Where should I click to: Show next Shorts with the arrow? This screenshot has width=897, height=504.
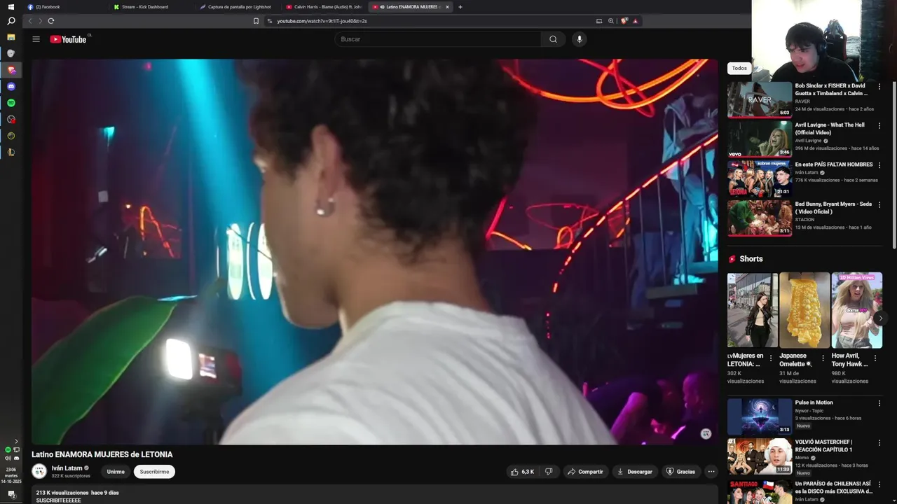click(880, 318)
